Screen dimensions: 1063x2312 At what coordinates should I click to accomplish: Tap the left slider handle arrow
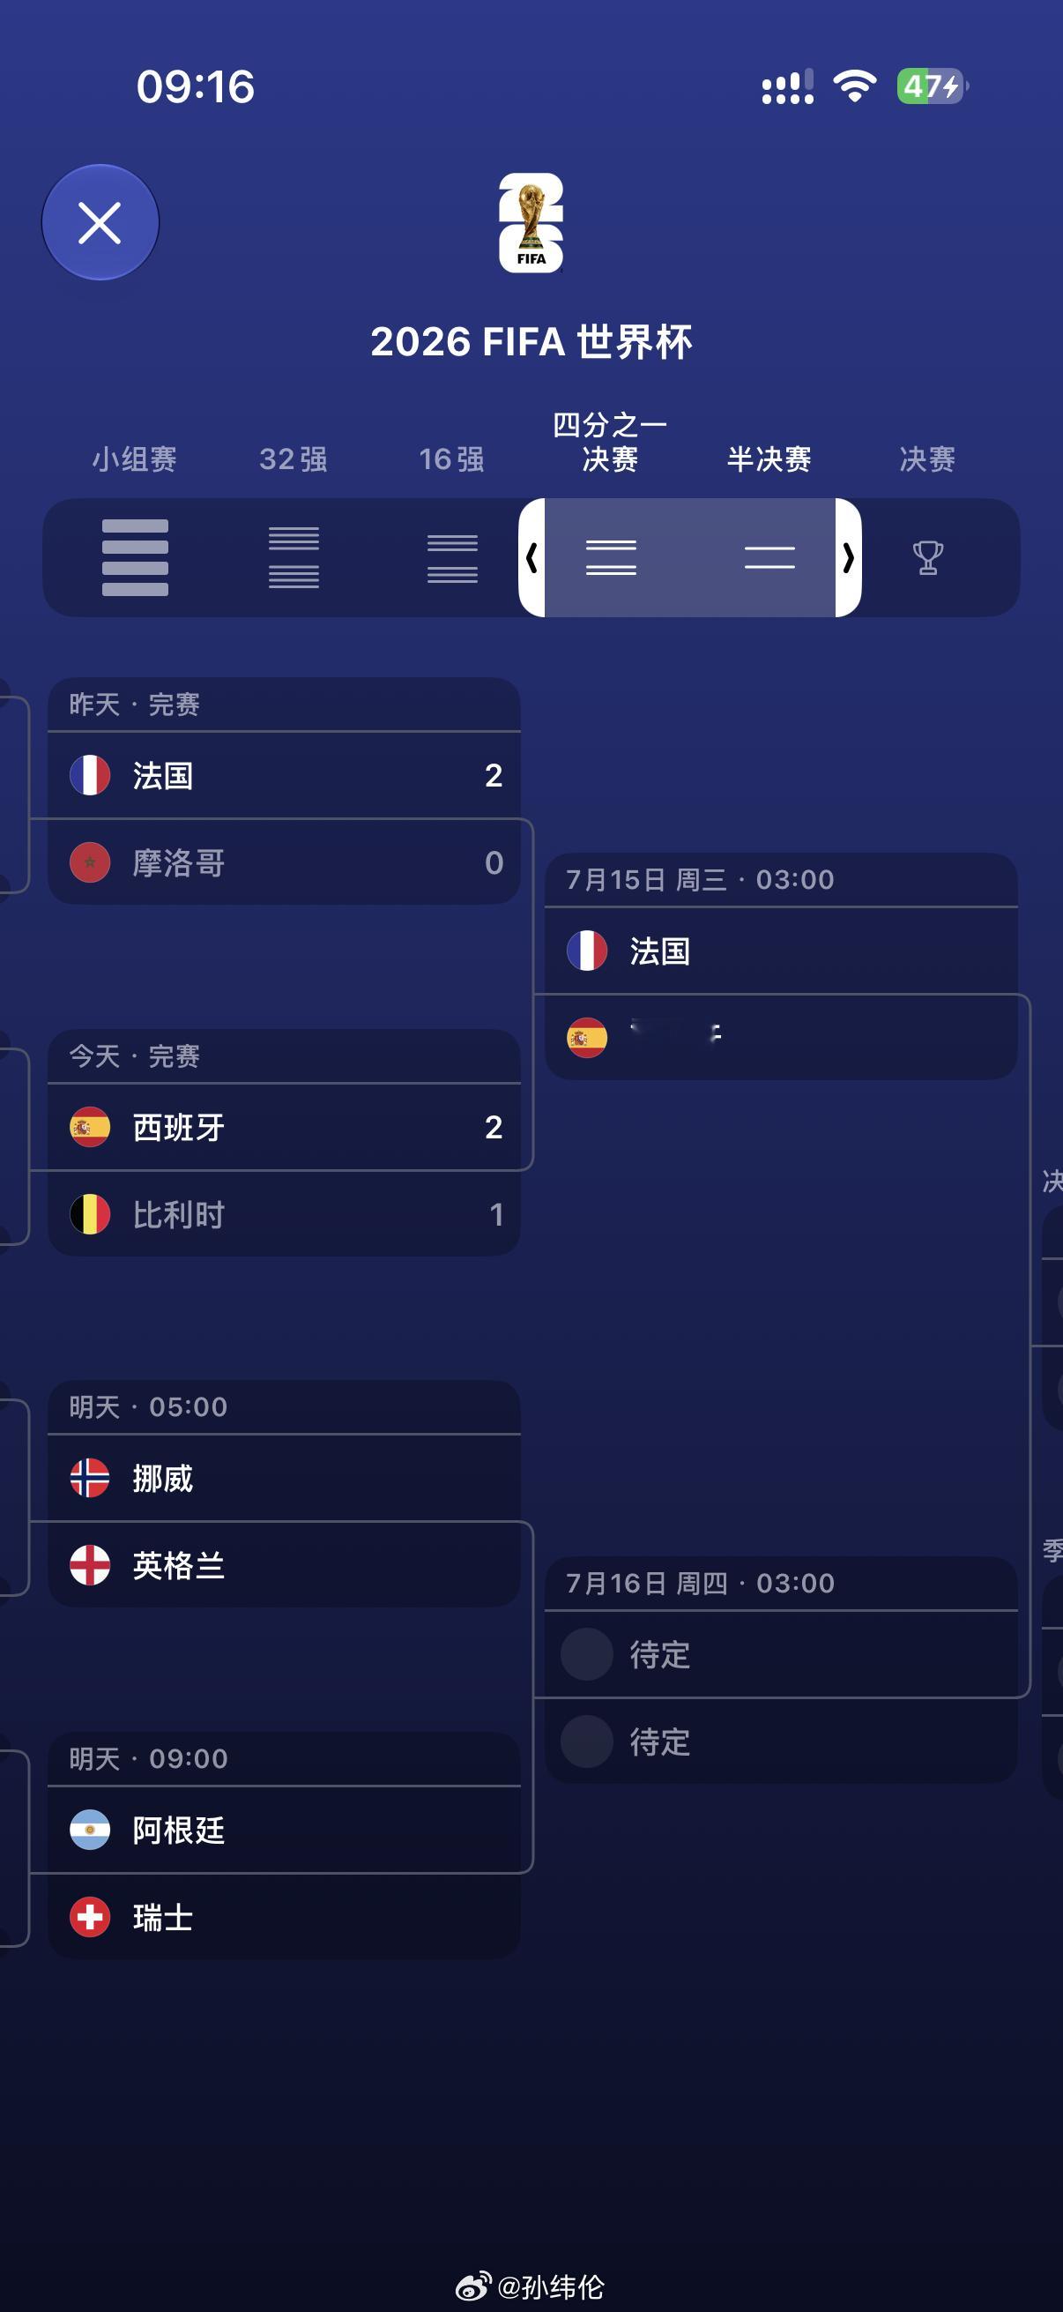pos(532,557)
